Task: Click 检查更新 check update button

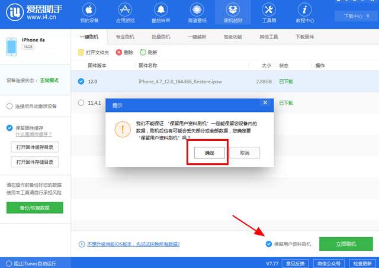Action: (362, 264)
